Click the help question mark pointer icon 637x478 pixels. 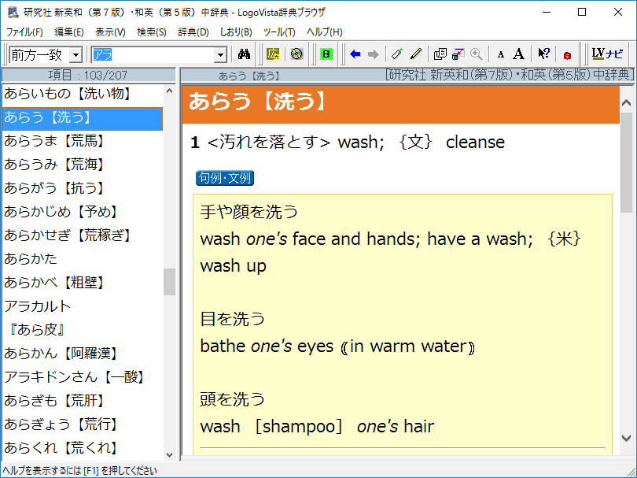point(543,54)
